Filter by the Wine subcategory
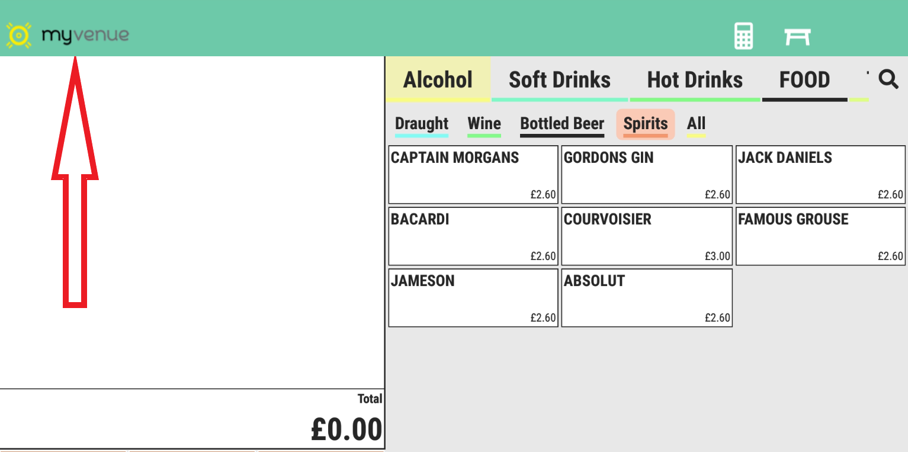 484,124
